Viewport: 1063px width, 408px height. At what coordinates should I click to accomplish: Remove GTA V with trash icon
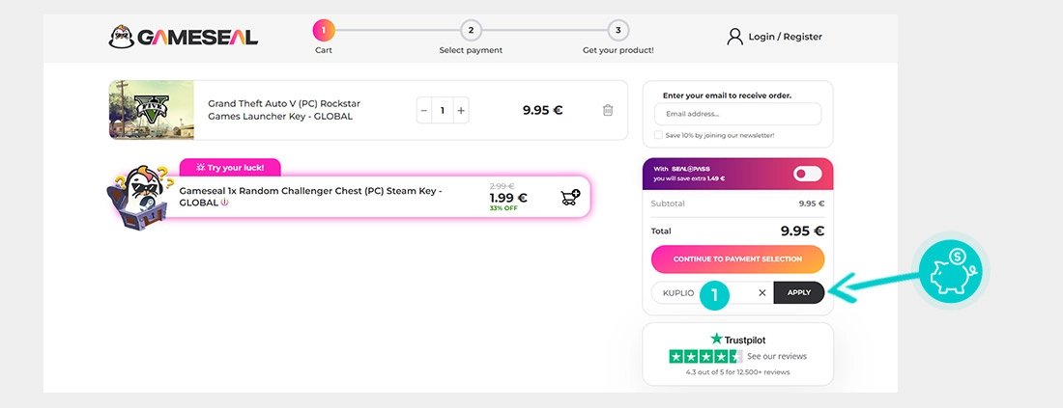[x=608, y=110]
